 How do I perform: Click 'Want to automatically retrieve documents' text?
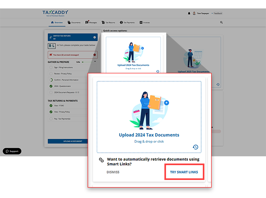click(153, 162)
